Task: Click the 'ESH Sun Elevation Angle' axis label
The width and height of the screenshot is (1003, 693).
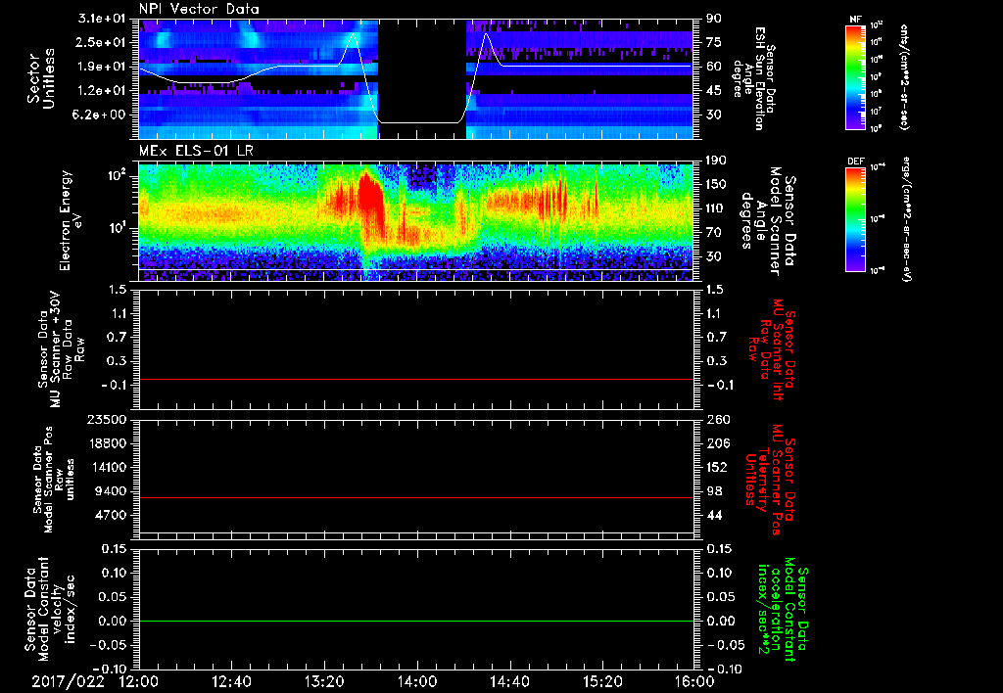Action: [755, 78]
